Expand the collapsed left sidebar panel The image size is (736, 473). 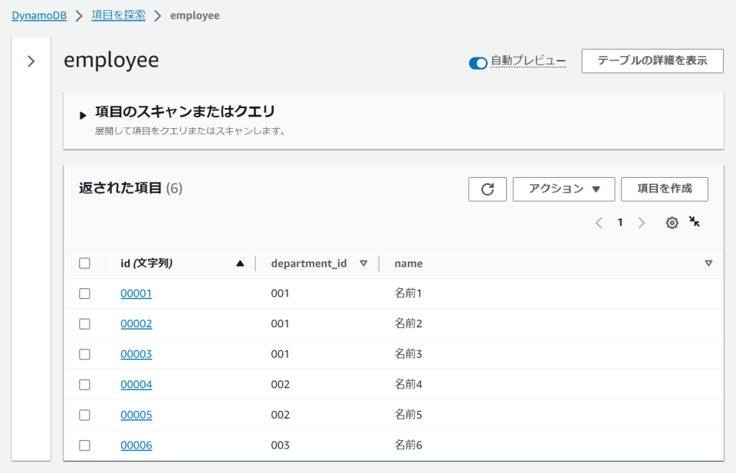click(x=31, y=61)
